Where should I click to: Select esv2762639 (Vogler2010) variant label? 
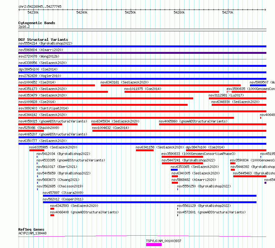coord(40,76)
